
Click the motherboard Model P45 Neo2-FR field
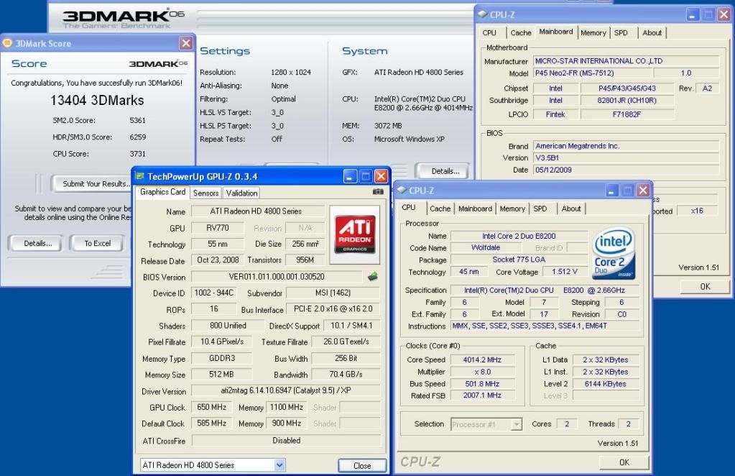593,73
